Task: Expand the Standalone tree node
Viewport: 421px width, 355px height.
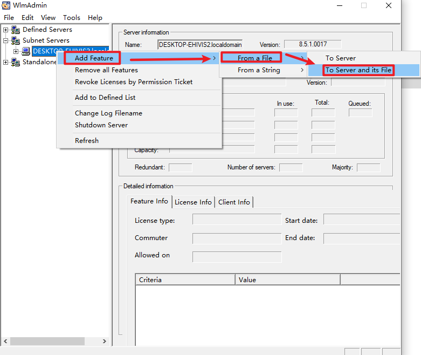Action: [x=6, y=62]
